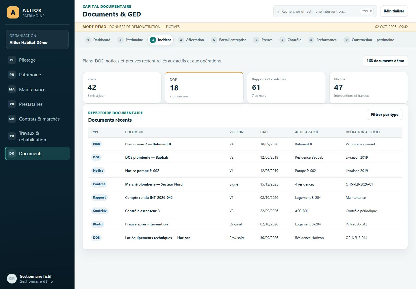Click the CTR-PLB-2026-01 operation cell
This screenshot has width=416, height=289.
[359, 184]
